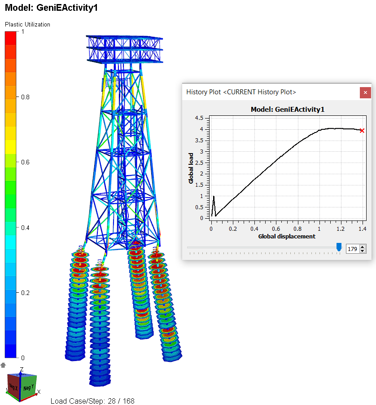Screen dimensions: 376x405
Task: Select the dark blue bottom legend swatch
Action: tap(11, 351)
